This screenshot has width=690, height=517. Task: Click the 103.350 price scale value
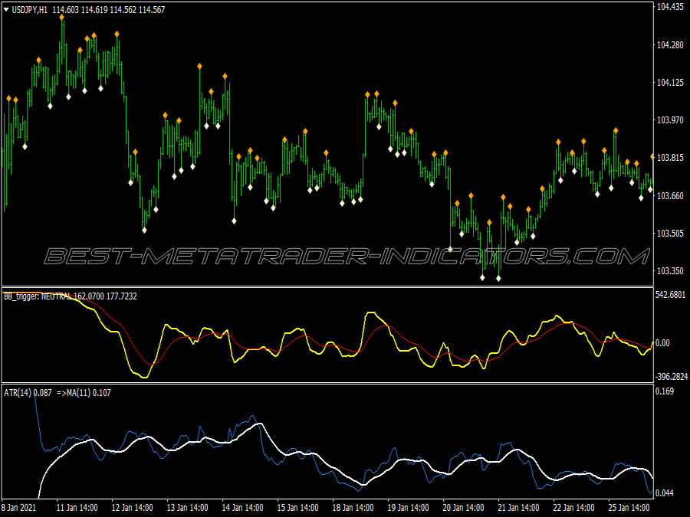pyautogui.click(x=670, y=271)
